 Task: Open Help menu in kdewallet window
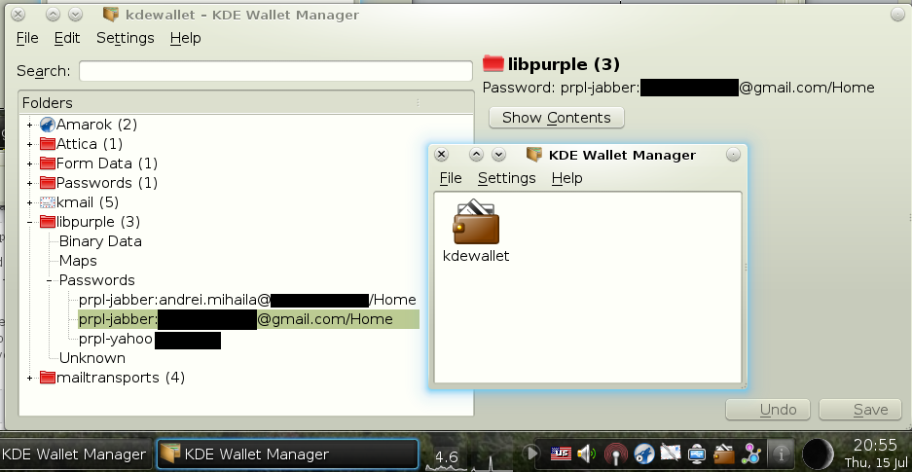pos(186,38)
